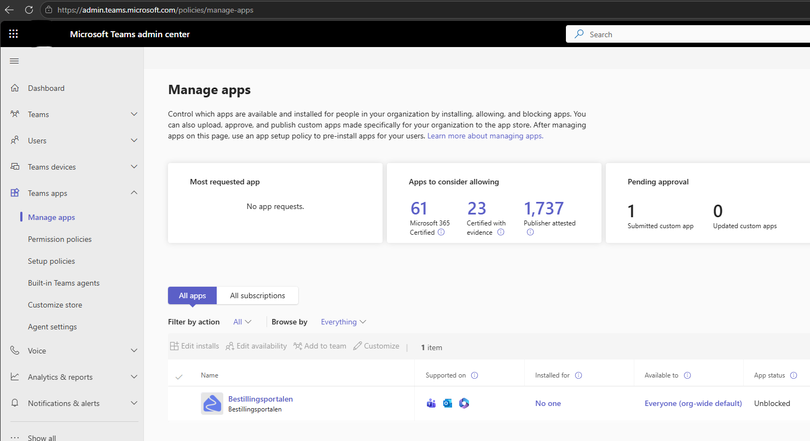
Task: Click info icon next to Microsoft 365 Certified
Action: [x=441, y=232]
